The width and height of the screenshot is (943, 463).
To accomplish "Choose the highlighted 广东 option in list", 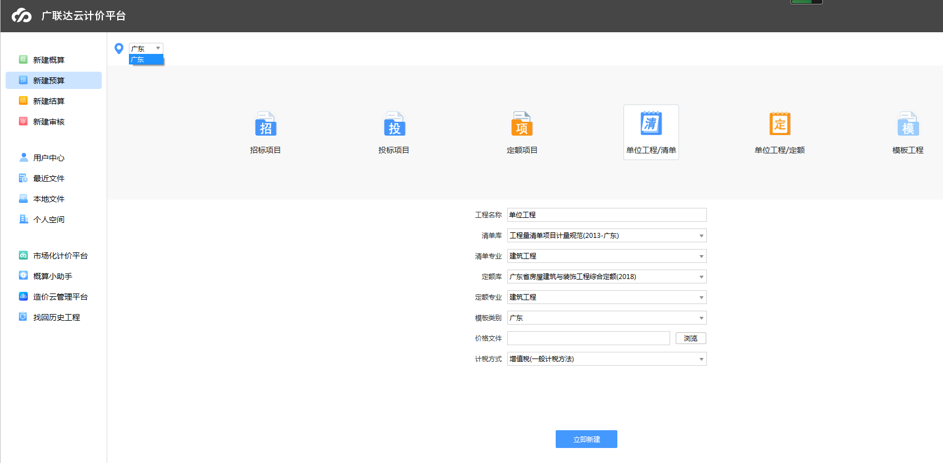I will point(146,59).
